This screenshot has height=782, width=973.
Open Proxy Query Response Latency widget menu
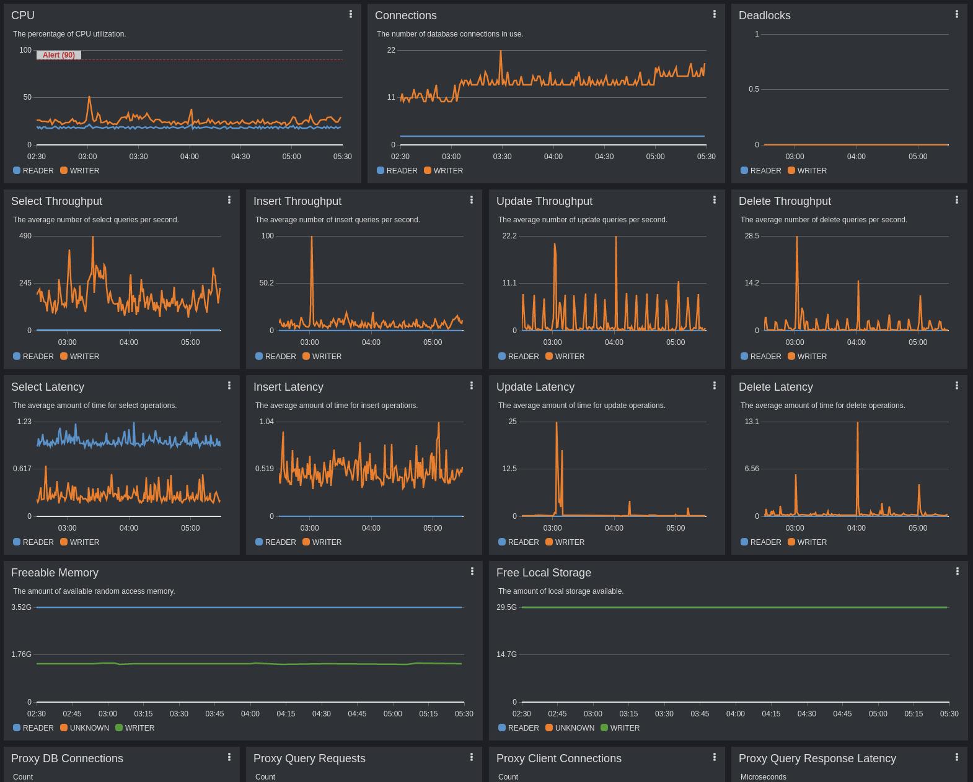[x=957, y=757]
